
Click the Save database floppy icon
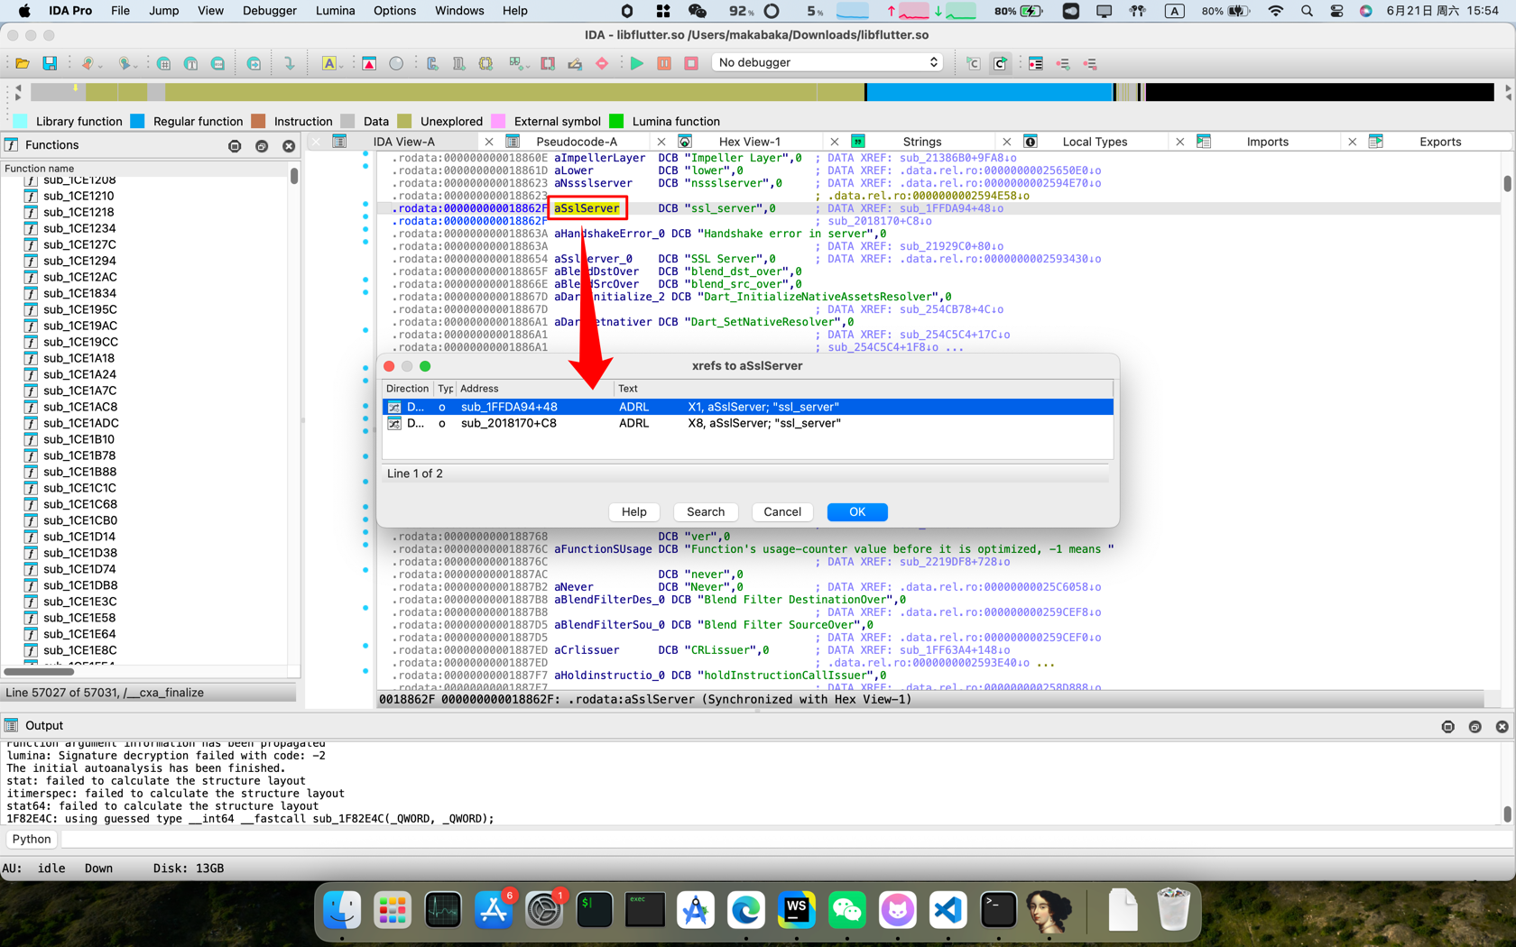(50, 63)
